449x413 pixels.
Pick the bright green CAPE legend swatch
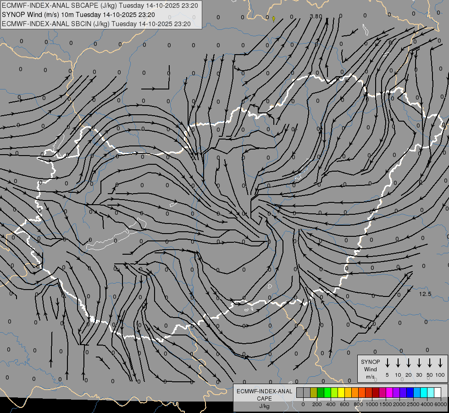[x=327, y=392]
